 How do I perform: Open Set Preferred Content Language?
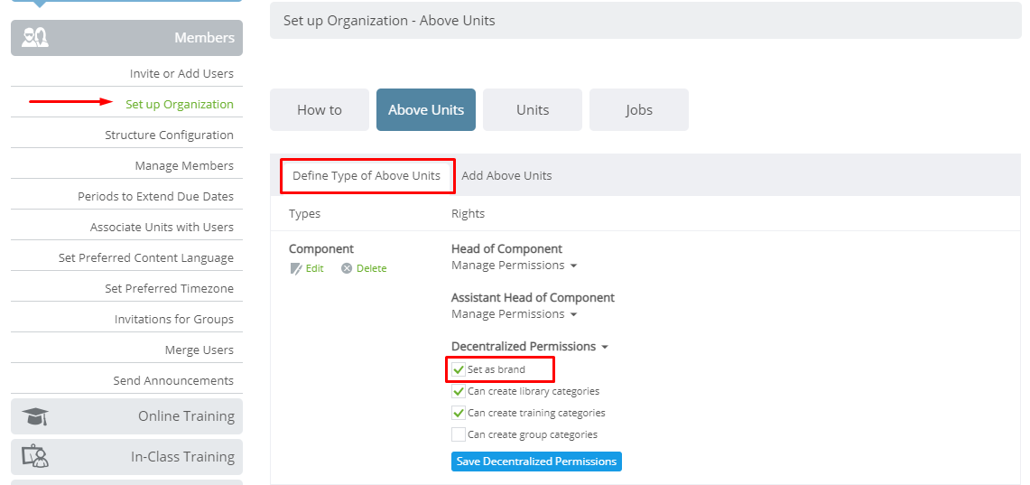[x=146, y=257]
